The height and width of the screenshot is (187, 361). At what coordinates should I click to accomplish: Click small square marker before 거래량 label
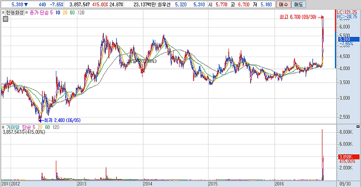pos(3,127)
